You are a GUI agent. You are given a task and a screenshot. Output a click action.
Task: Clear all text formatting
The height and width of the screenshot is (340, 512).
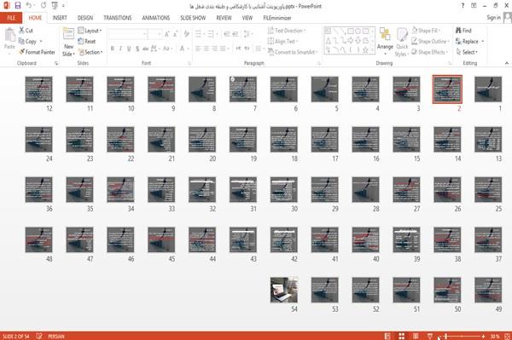[186, 34]
